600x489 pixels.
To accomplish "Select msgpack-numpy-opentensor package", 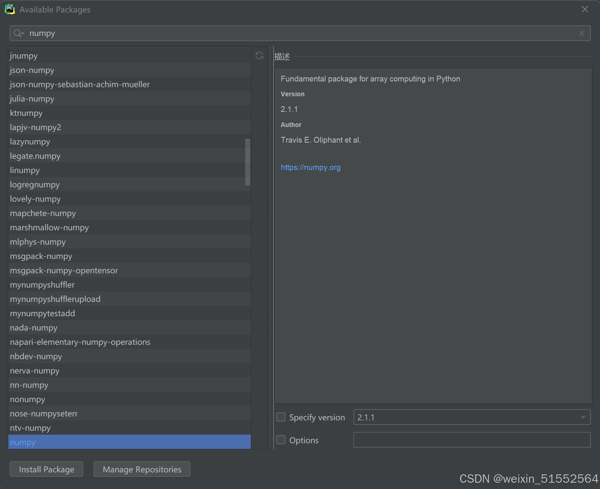I will (x=129, y=270).
